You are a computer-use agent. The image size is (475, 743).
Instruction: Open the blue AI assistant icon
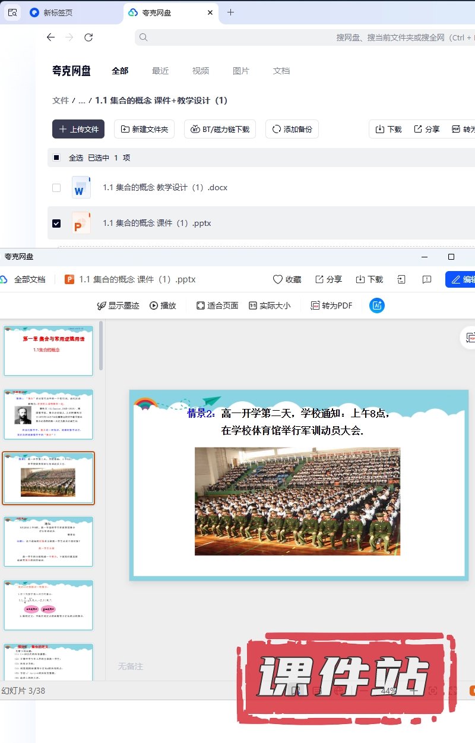coord(376,306)
